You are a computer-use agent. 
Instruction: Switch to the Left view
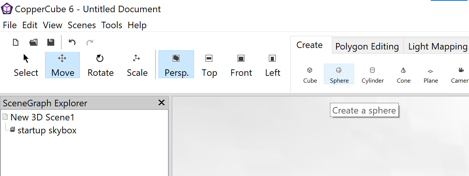(273, 65)
